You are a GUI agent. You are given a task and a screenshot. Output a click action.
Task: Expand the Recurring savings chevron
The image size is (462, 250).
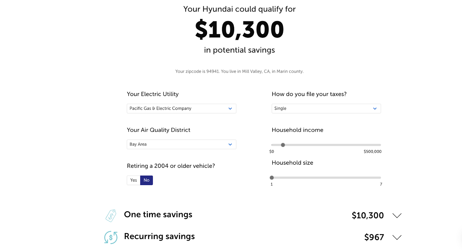coord(397,237)
